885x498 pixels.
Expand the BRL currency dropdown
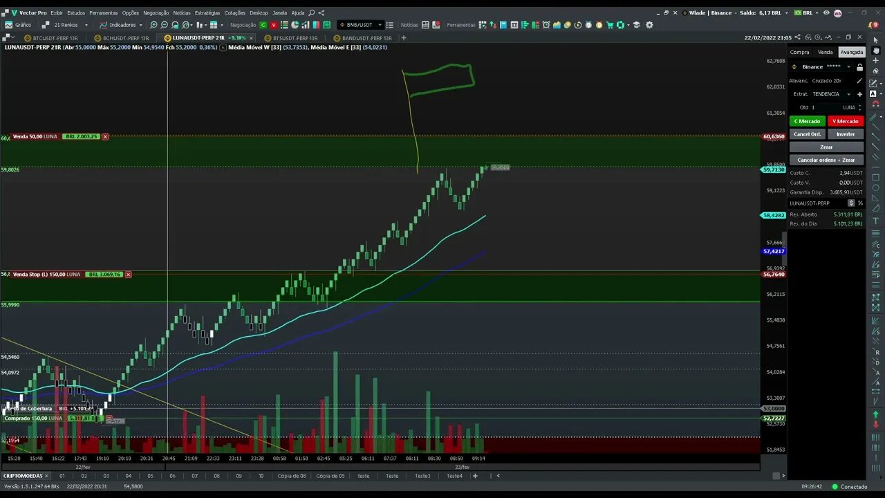click(x=817, y=12)
